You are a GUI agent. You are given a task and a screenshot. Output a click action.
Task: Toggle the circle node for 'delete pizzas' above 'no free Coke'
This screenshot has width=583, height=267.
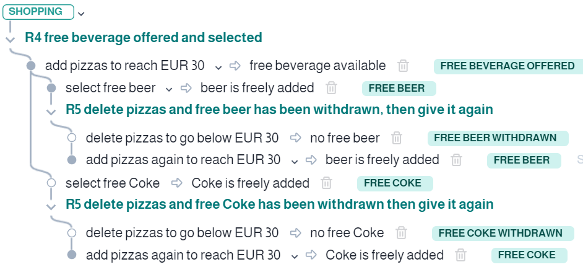pyautogui.click(x=72, y=233)
